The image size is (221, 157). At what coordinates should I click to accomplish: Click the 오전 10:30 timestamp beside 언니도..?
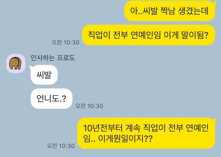click(89, 106)
